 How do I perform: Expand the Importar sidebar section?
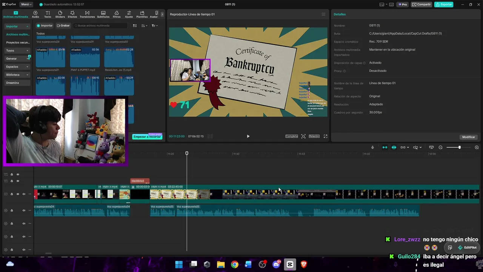pos(17,26)
